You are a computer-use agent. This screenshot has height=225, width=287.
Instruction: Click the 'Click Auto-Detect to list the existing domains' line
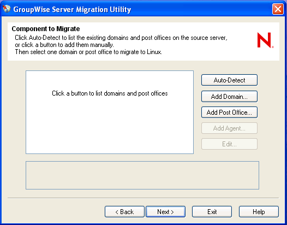pos(121,38)
